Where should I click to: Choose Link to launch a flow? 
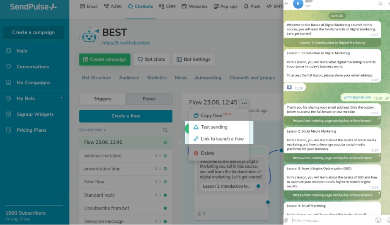(219, 139)
